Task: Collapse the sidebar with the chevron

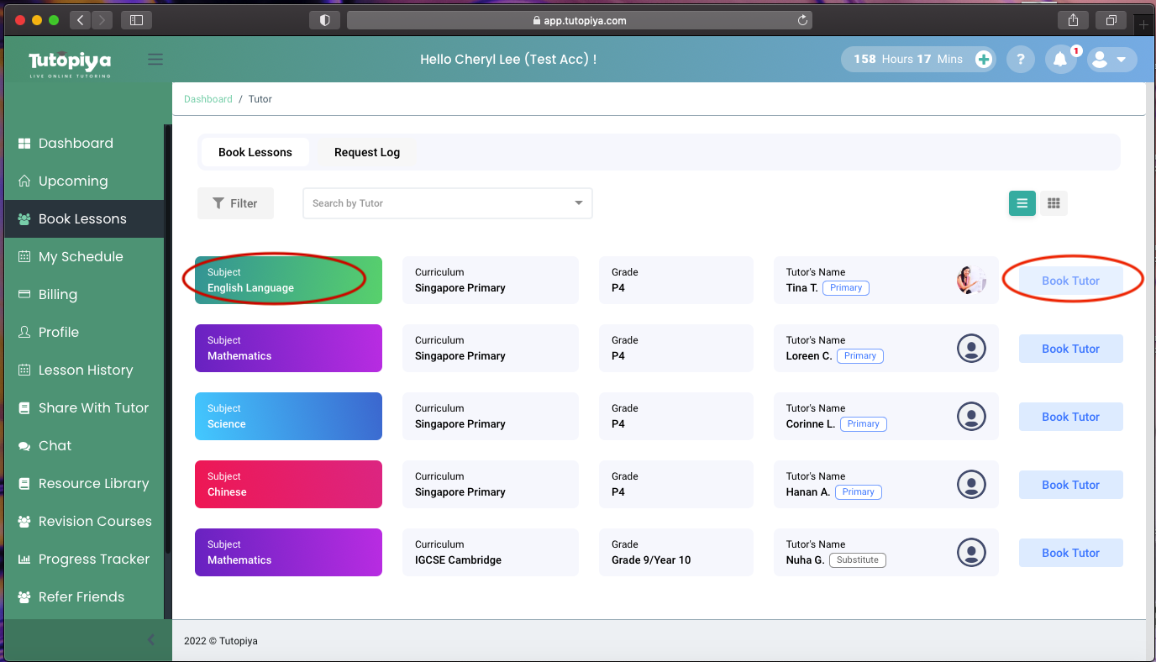Action: (151, 640)
